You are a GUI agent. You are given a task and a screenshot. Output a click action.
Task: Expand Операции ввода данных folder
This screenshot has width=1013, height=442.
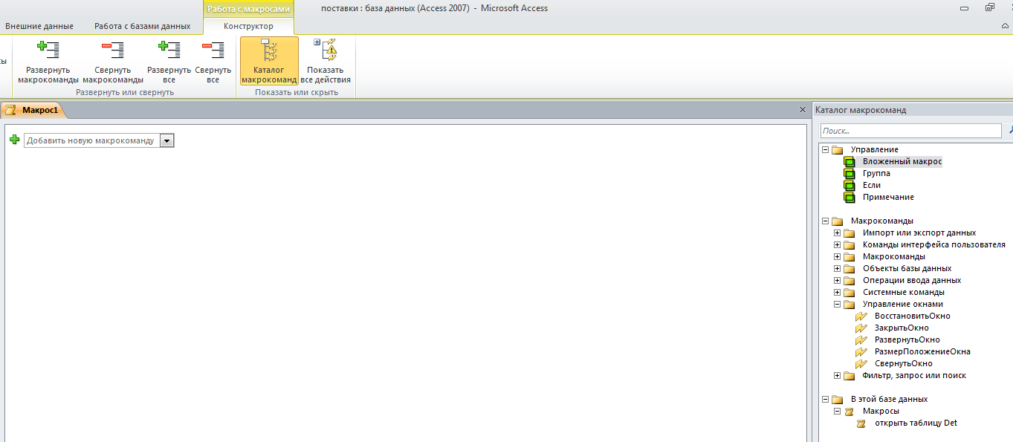[x=838, y=280]
